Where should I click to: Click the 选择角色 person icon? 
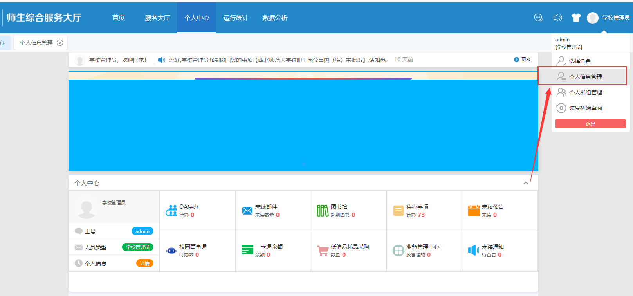pyautogui.click(x=561, y=61)
